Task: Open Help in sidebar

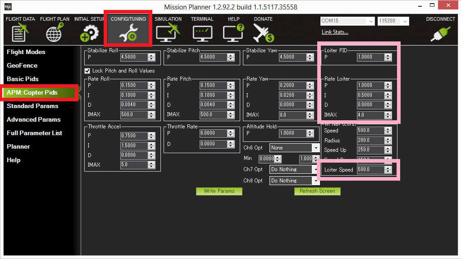Action: point(14,160)
